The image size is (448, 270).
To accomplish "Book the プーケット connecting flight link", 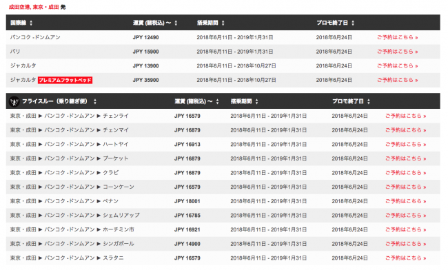I will coord(406,158).
